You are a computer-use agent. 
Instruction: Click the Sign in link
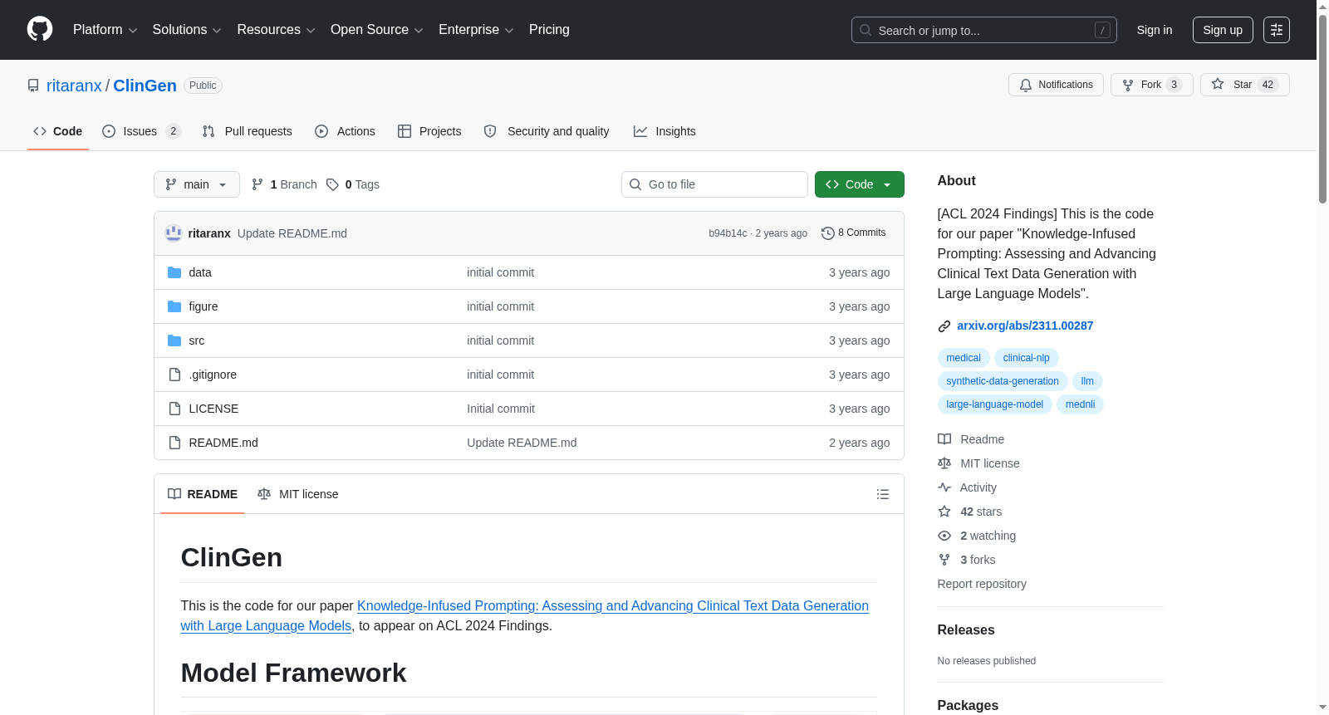pos(1155,30)
